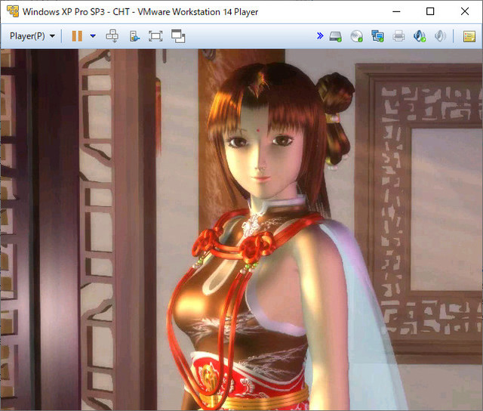Close the VMware Player window

(x=465, y=11)
